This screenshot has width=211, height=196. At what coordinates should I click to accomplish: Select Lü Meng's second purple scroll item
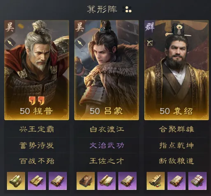(128, 181)
